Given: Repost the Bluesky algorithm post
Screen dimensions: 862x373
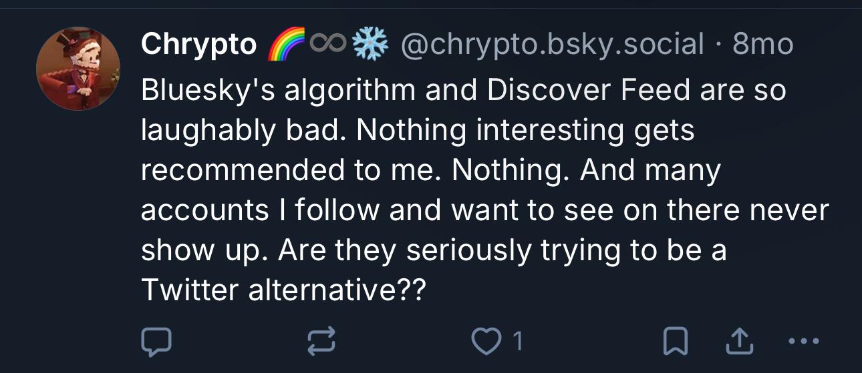Looking at the screenshot, I should click(320, 342).
